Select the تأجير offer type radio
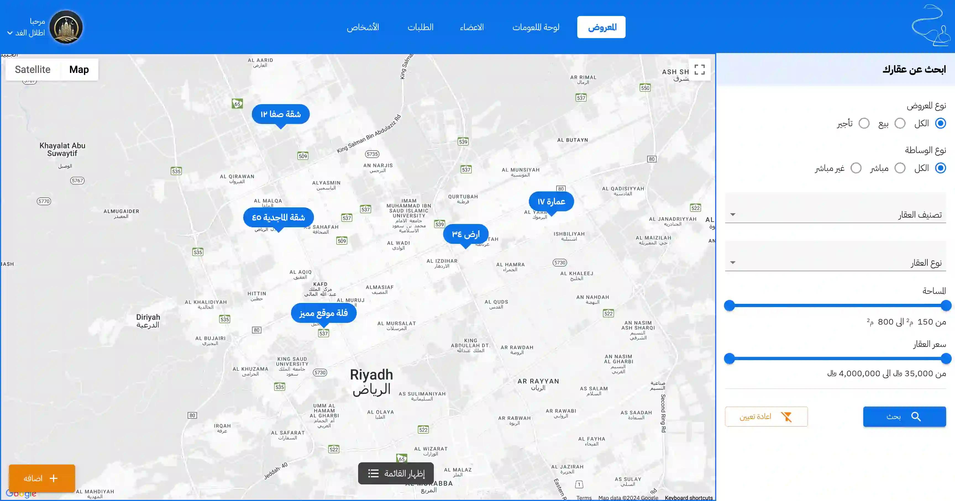This screenshot has width=955, height=501. click(864, 123)
